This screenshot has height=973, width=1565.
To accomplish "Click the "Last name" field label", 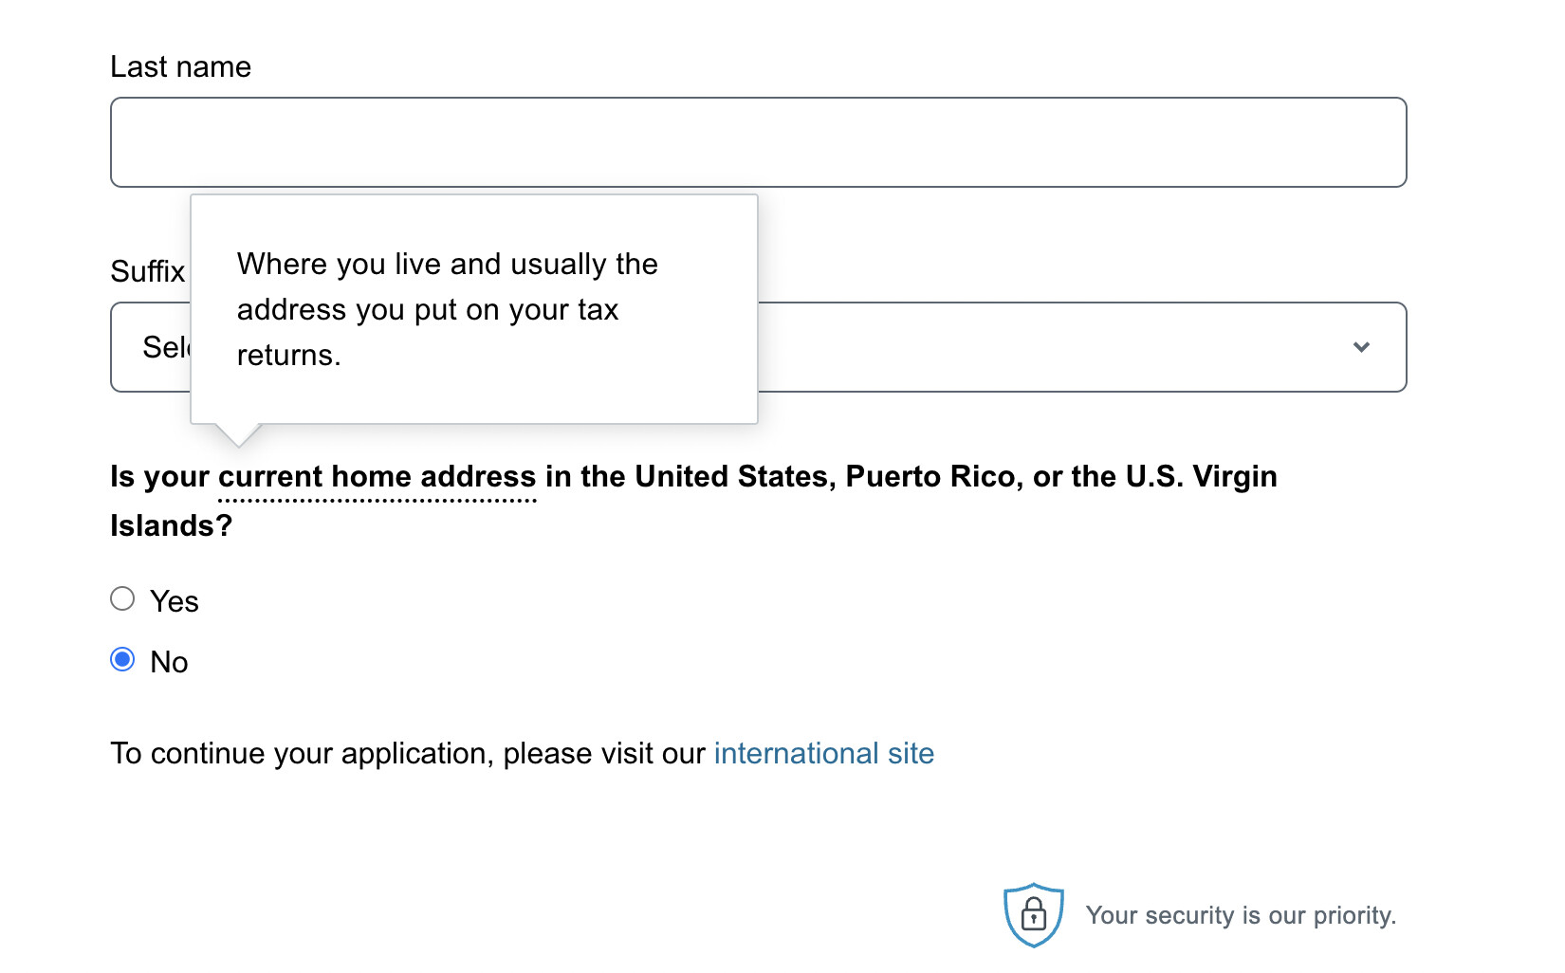I will click(x=180, y=66).
